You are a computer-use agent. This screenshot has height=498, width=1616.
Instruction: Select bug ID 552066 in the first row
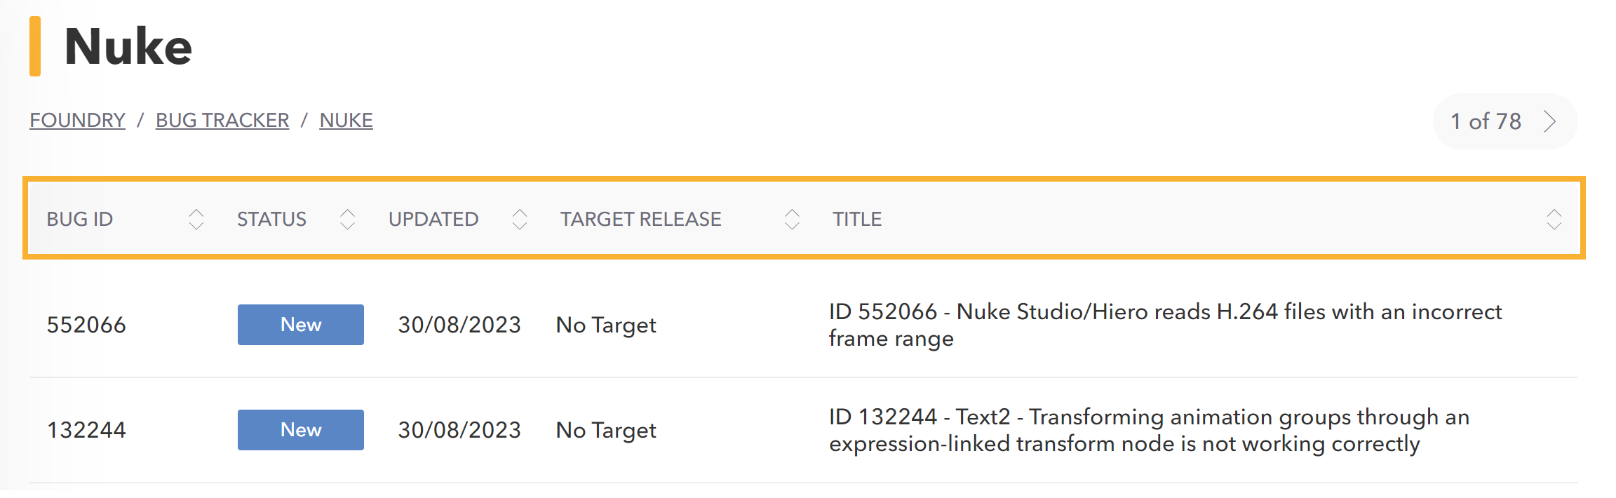[x=86, y=325]
